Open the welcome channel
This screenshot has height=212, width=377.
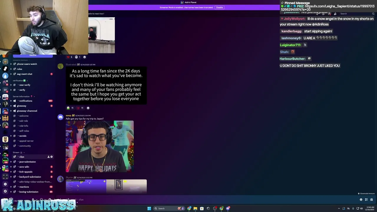(x=32, y=116)
